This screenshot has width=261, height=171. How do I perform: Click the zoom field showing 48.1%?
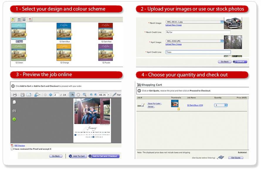coord(103,95)
